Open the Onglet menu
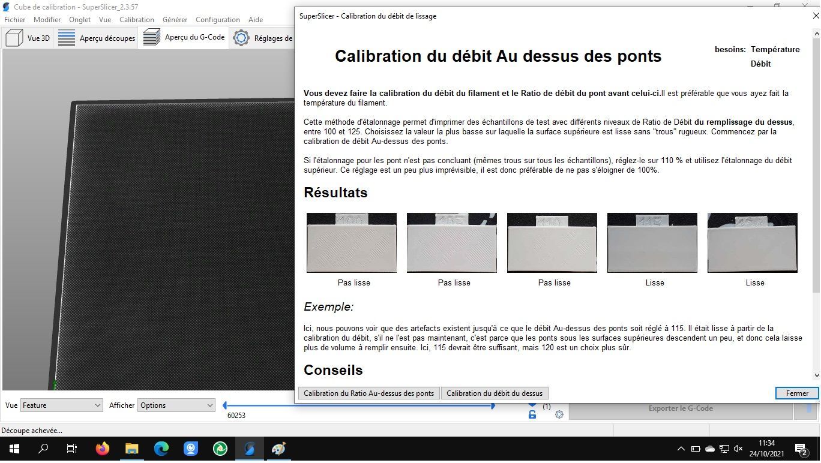This screenshot has width=821, height=463. point(80,19)
